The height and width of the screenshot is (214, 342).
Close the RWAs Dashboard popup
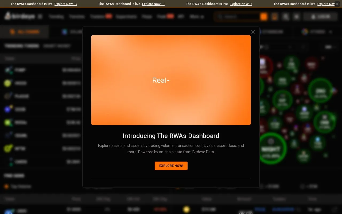[253, 32]
